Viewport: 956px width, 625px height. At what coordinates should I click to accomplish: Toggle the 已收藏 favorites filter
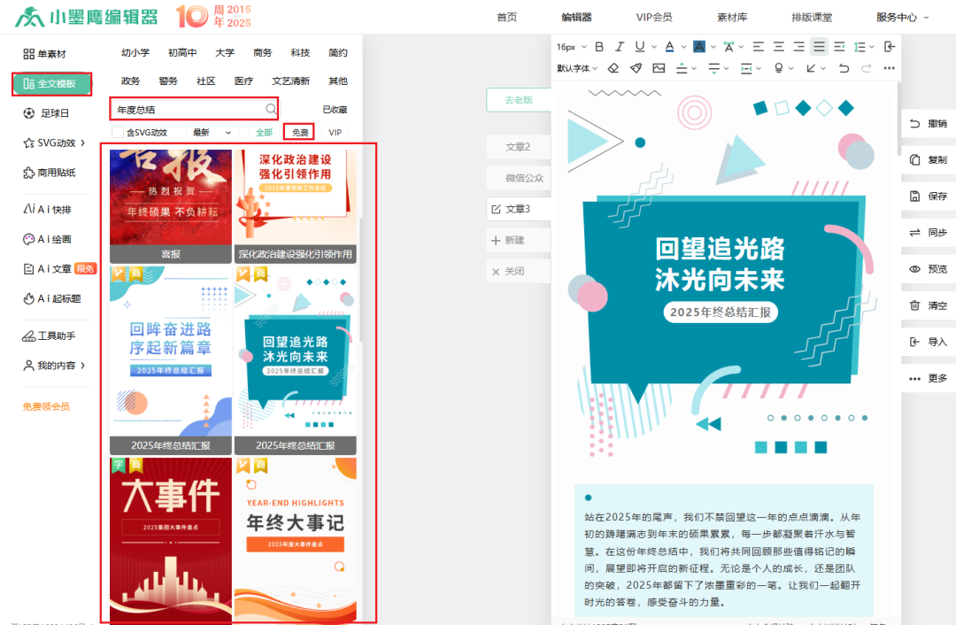coord(335,110)
